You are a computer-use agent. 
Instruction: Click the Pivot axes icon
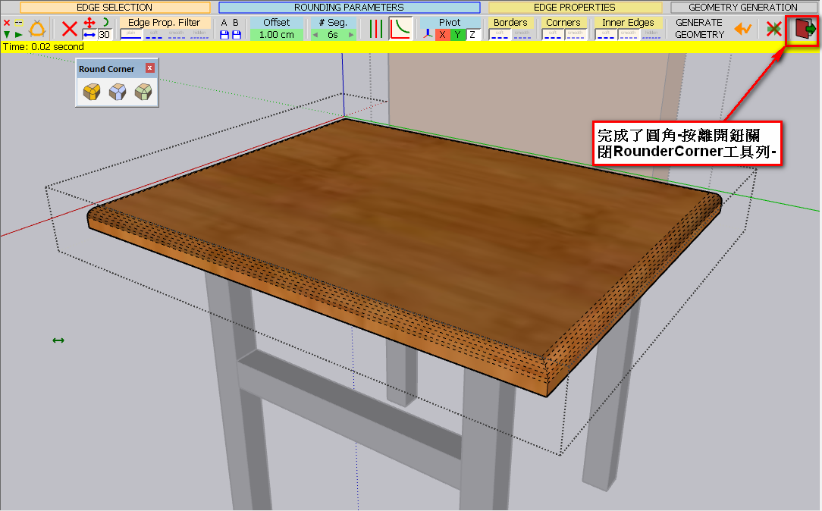click(428, 35)
